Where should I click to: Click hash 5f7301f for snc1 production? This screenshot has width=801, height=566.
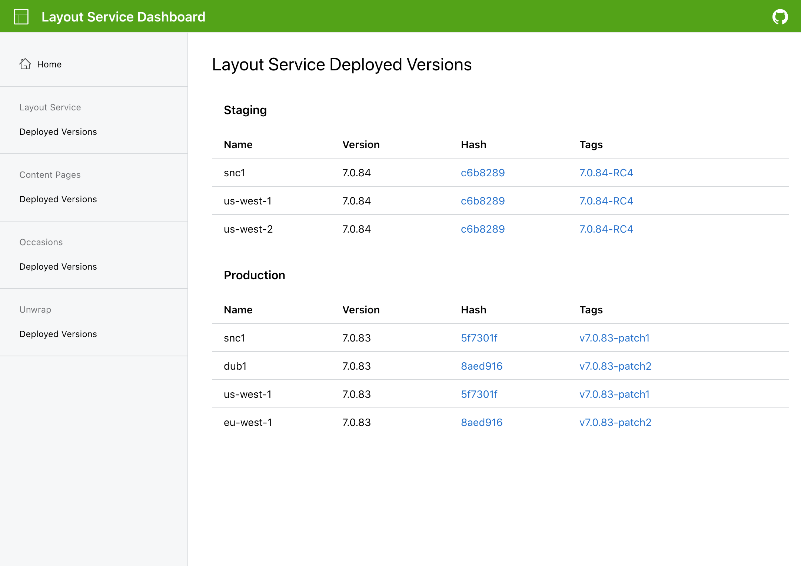pyautogui.click(x=481, y=337)
